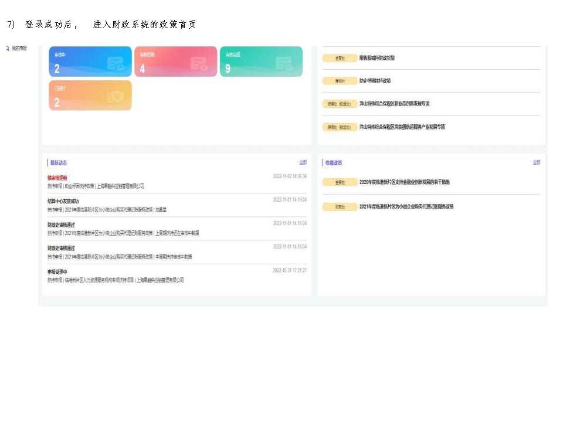This screenshot has width=563, height=422.
Task: Open the 结算中心发放成功 activity entry
Action: coord(63,201)
